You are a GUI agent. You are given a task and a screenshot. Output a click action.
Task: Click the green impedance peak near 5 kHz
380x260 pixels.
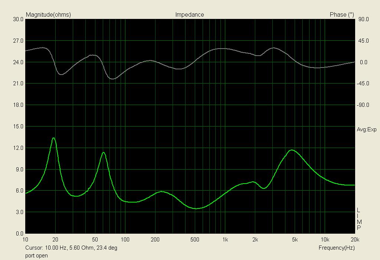[x=292, y=150]
